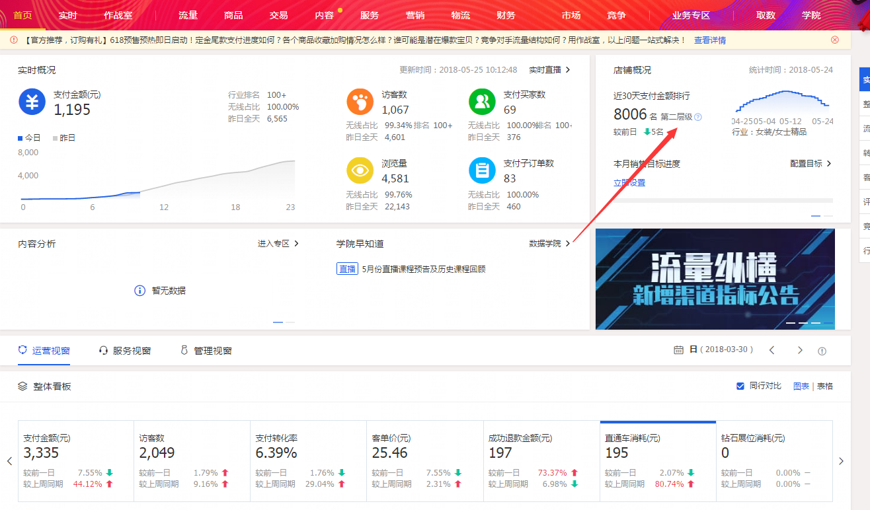The height and width of the screenshot is (510, 870).
Task: Click the blue sub-orders clipboard icon
Action: click(482, 170)
